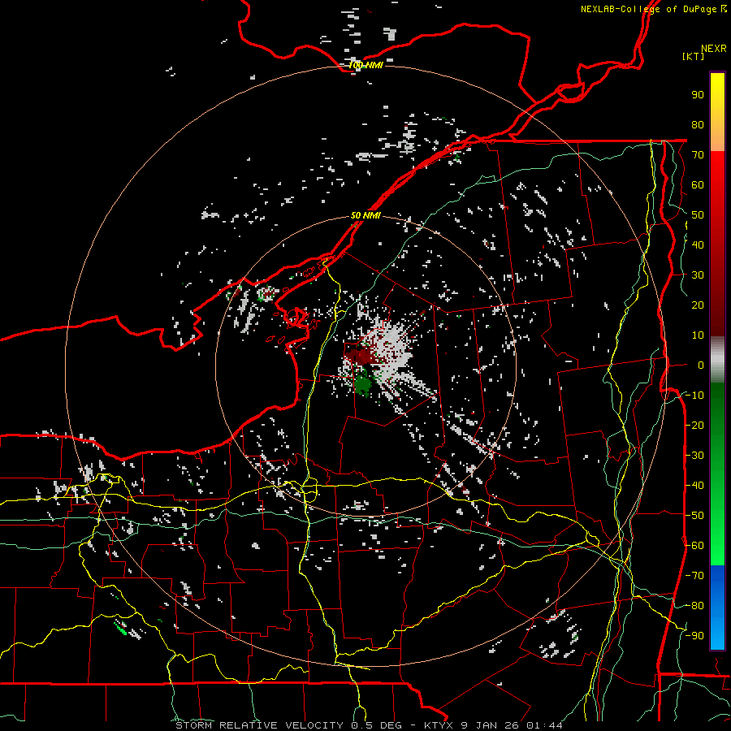Image resolution: width=731 pixels, height=731 pixels.
Task: Click the -80 value on velocity scale
Action: tap(694, 606)
